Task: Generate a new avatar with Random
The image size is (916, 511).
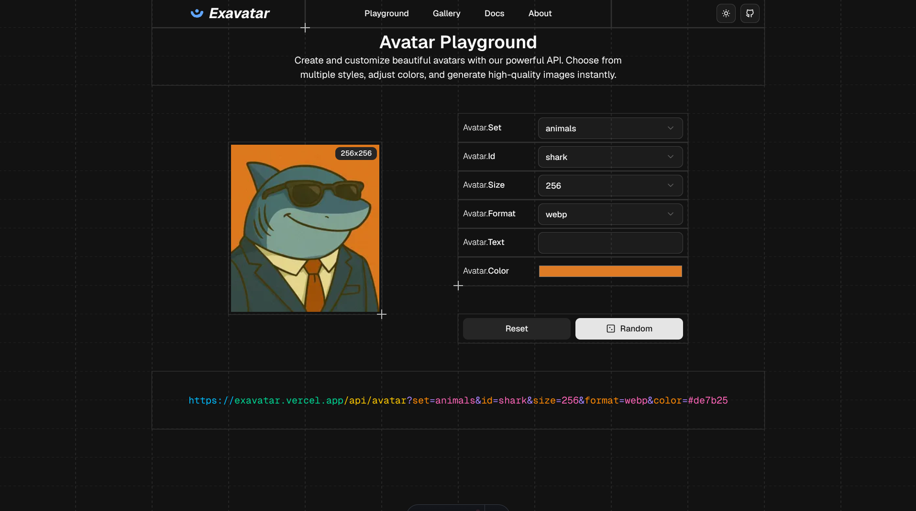Action: (629, 329)
